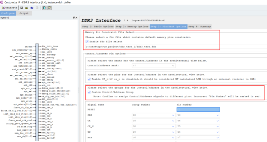The image size is (267, 142).
Task: Click the document icon in the toolbar
Action: coord(37,7)
